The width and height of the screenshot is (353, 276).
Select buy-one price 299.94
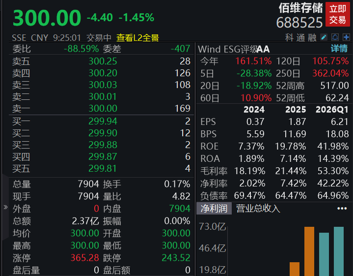click(103, 122)
